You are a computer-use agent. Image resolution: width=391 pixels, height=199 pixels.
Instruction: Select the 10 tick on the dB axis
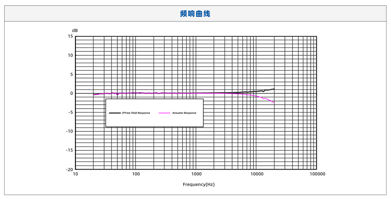pos(70,55)
